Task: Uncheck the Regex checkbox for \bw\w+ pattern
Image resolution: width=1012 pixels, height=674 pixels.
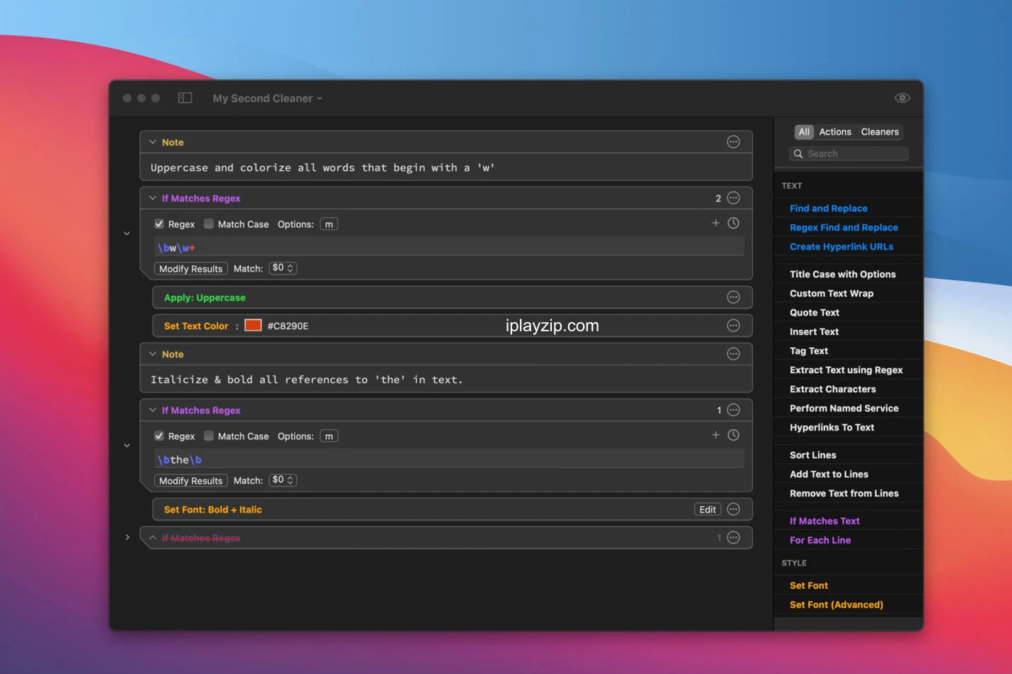Action: [x=159, y=224]
